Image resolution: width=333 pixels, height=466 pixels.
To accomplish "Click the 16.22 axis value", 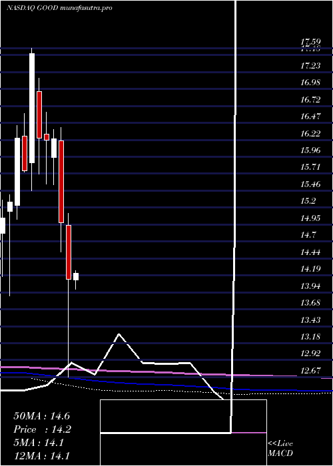I will 310,133.
